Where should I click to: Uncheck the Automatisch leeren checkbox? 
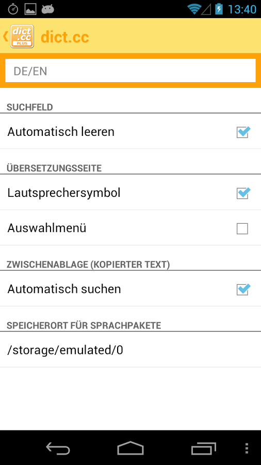click(x=243, y=132)
